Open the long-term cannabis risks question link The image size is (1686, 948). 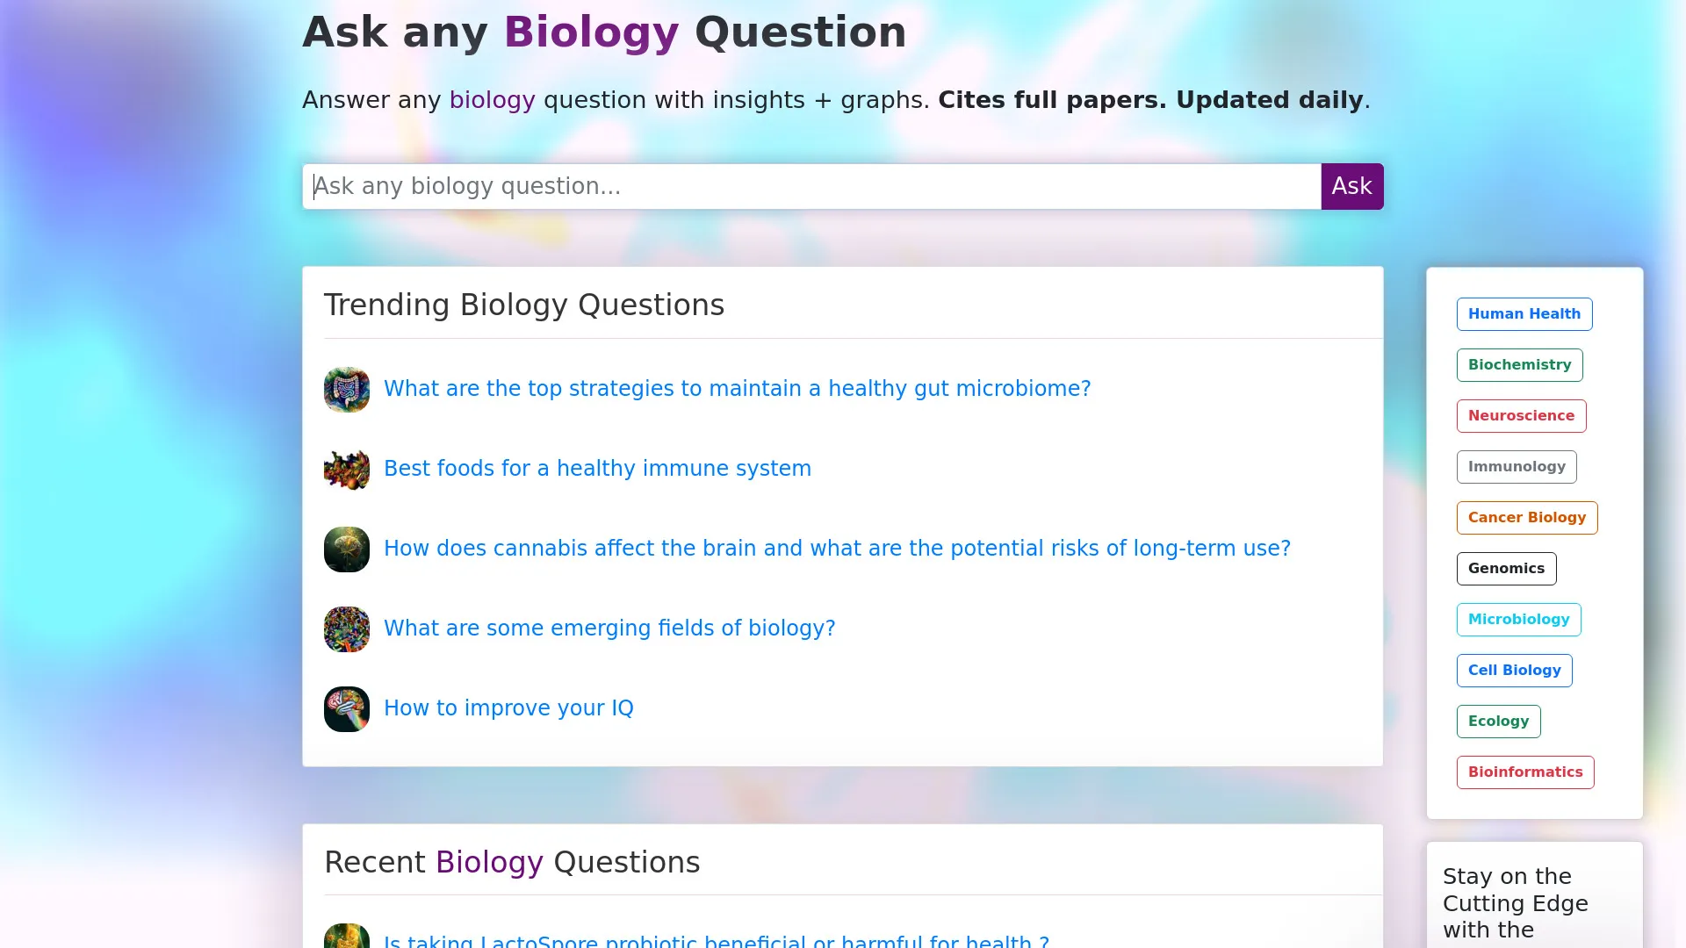[836, 548]
